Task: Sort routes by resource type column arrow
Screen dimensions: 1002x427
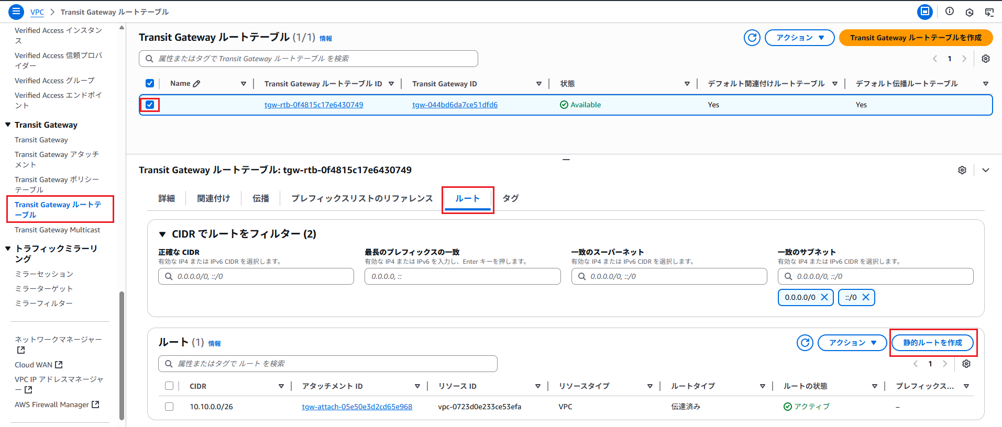Action: [x=650, y=386]
